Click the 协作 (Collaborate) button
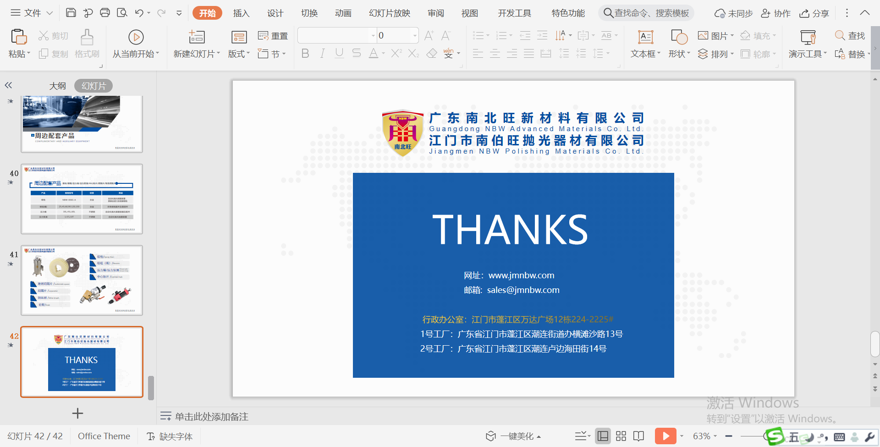880x447 pixels. coord(775,13)
